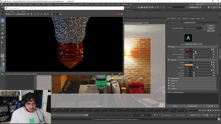The image size is (221, 124).
Task: Click the Hide button in Attribute Editor
Action: pos(213,31)
